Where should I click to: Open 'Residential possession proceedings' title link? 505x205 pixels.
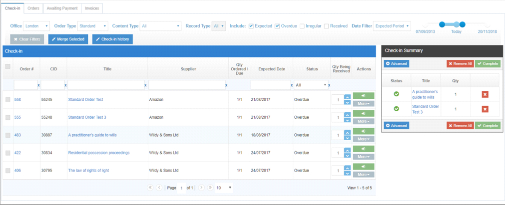[x=99, y=153]
